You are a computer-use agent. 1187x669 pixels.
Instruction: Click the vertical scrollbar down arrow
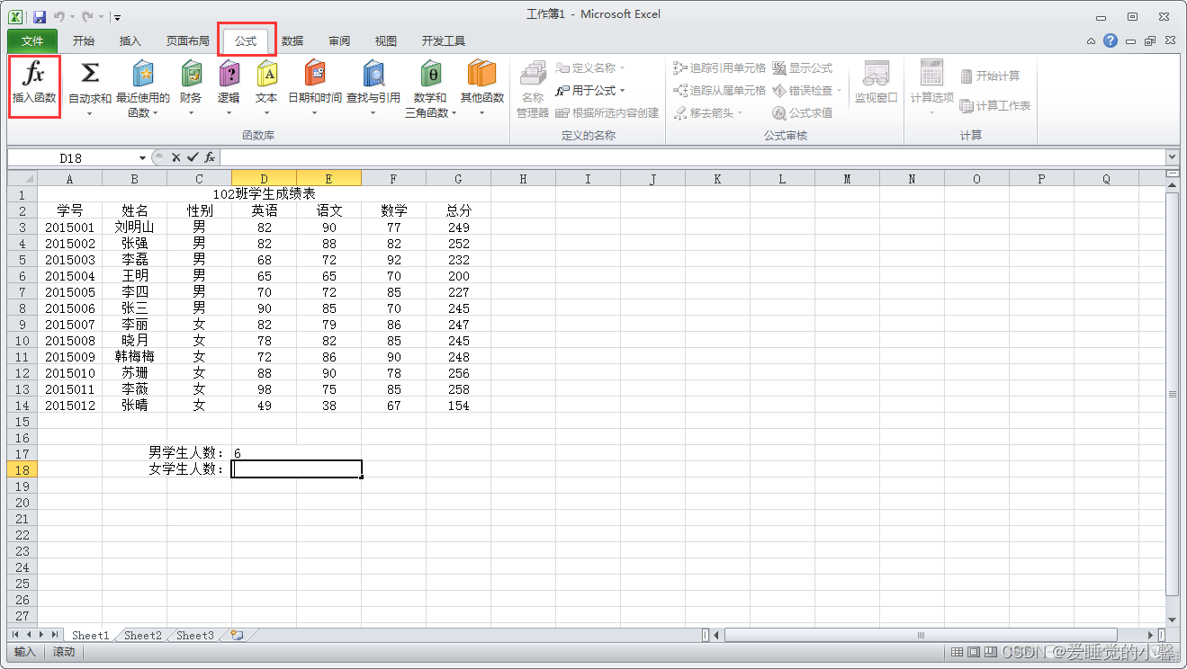click(1172, 620)
